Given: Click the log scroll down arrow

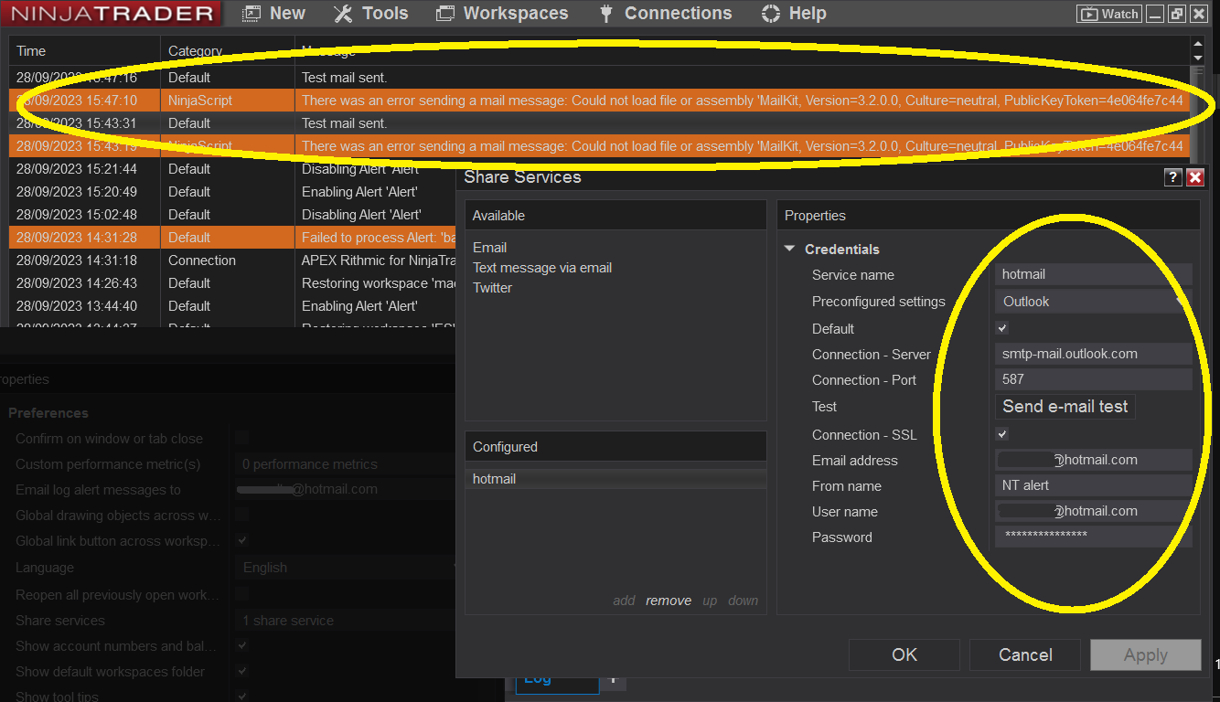Looking at the screenshot, I should [x=1198, y=57].
